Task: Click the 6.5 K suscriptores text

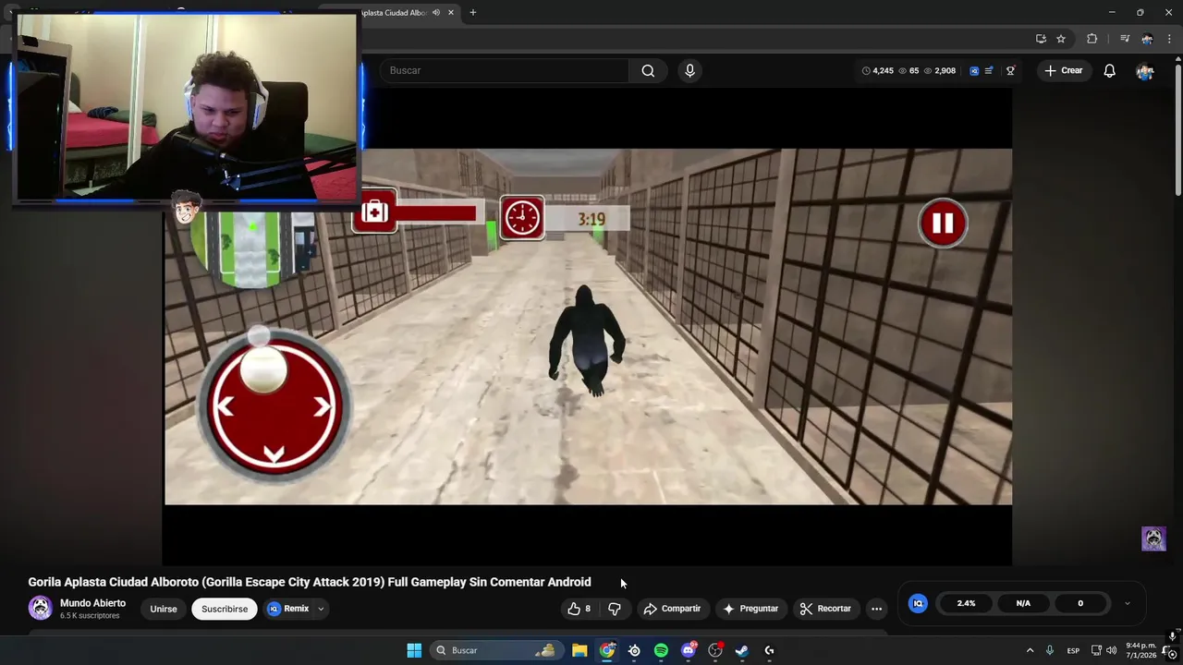Action: tap(90, 616)
